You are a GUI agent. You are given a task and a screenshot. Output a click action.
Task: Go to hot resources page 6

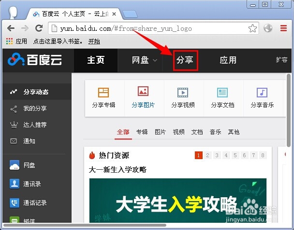244,155
